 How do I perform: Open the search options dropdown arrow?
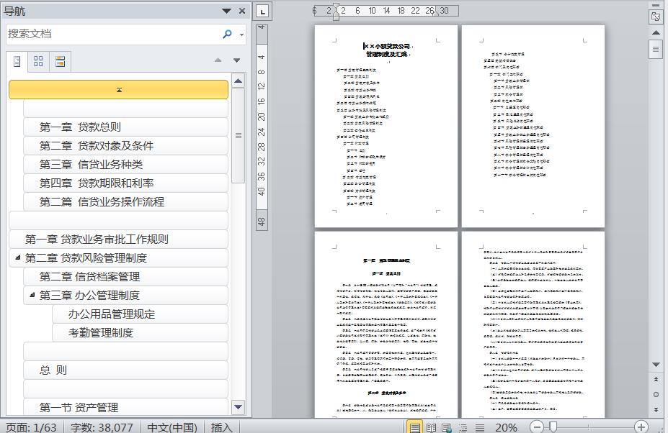tap(241, 35)
